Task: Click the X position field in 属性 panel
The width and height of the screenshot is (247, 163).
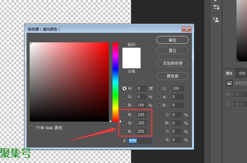Action: 240,104
